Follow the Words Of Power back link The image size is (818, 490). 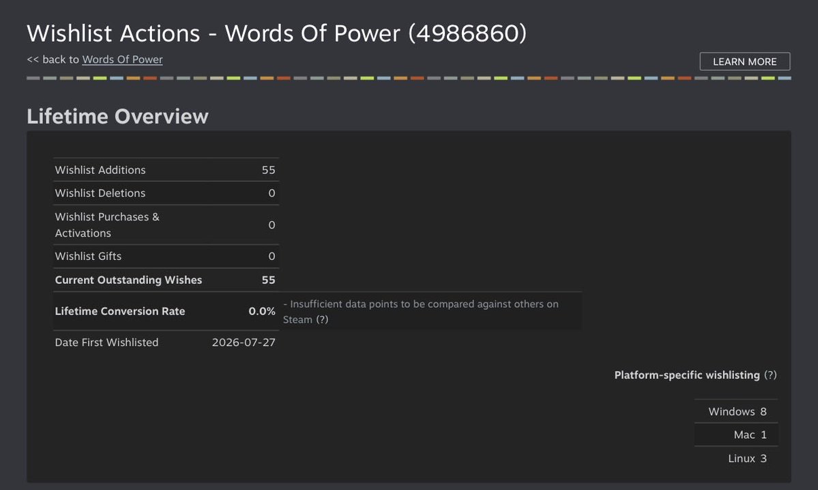[x=122, y=59]
